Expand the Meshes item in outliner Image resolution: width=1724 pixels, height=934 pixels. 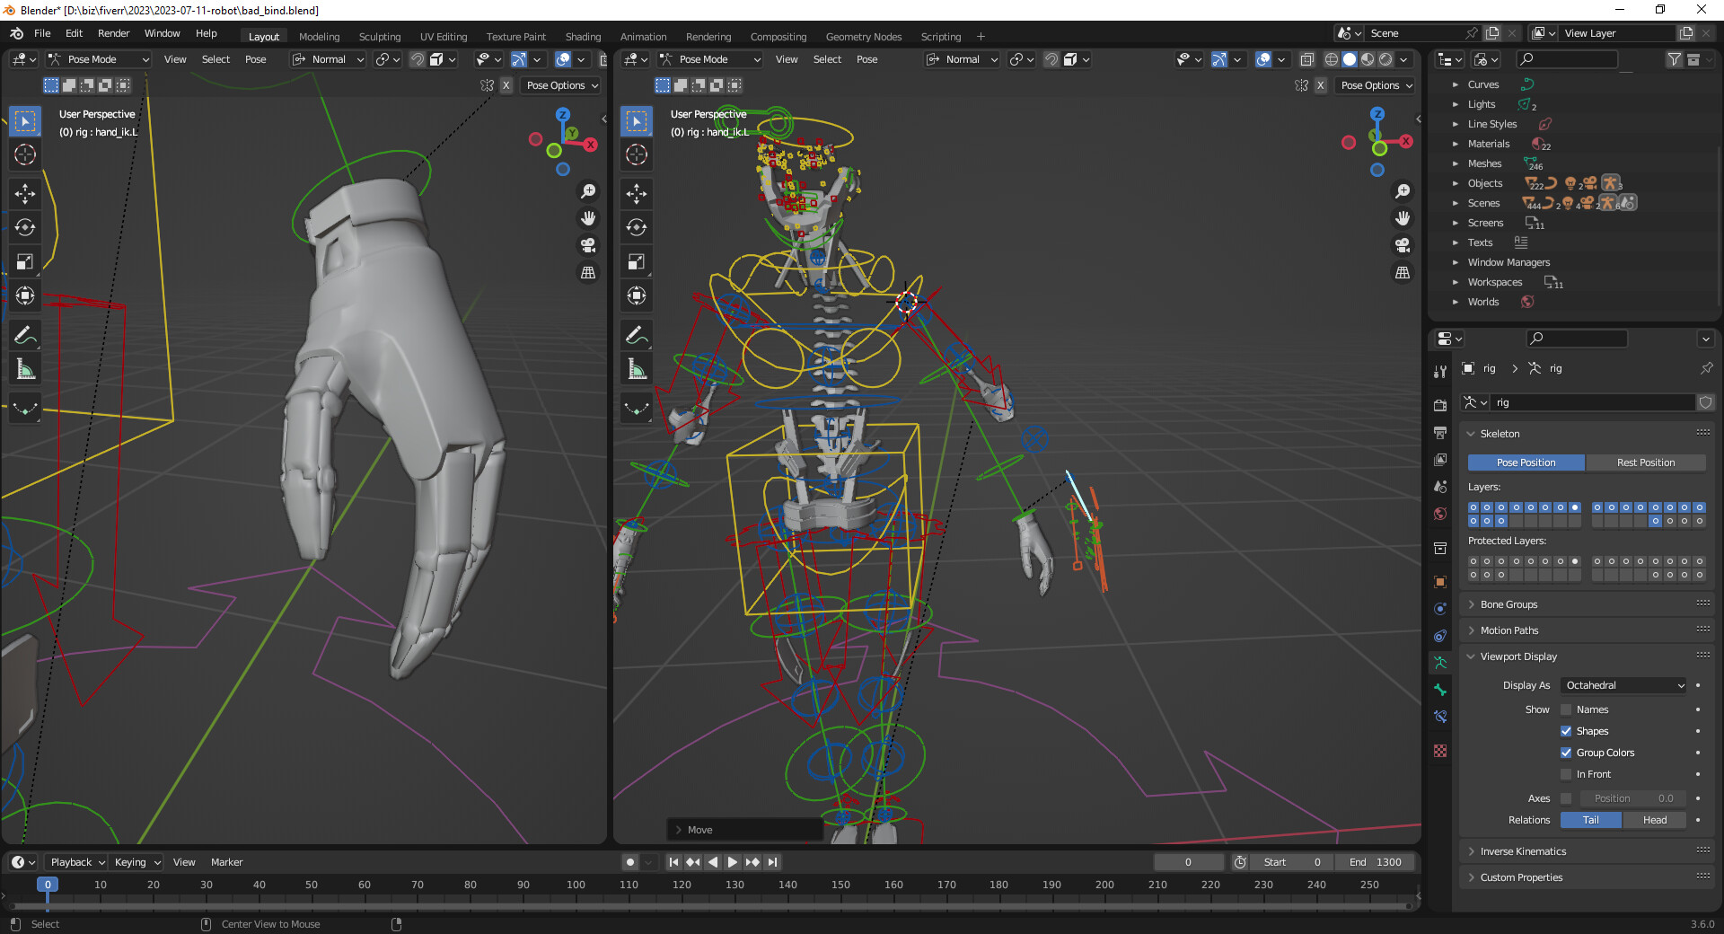[x=1456, y=163]
